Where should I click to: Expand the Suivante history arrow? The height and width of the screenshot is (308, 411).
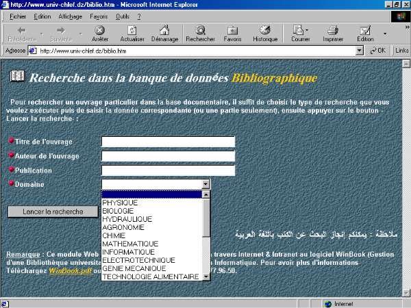click(81, 34)
